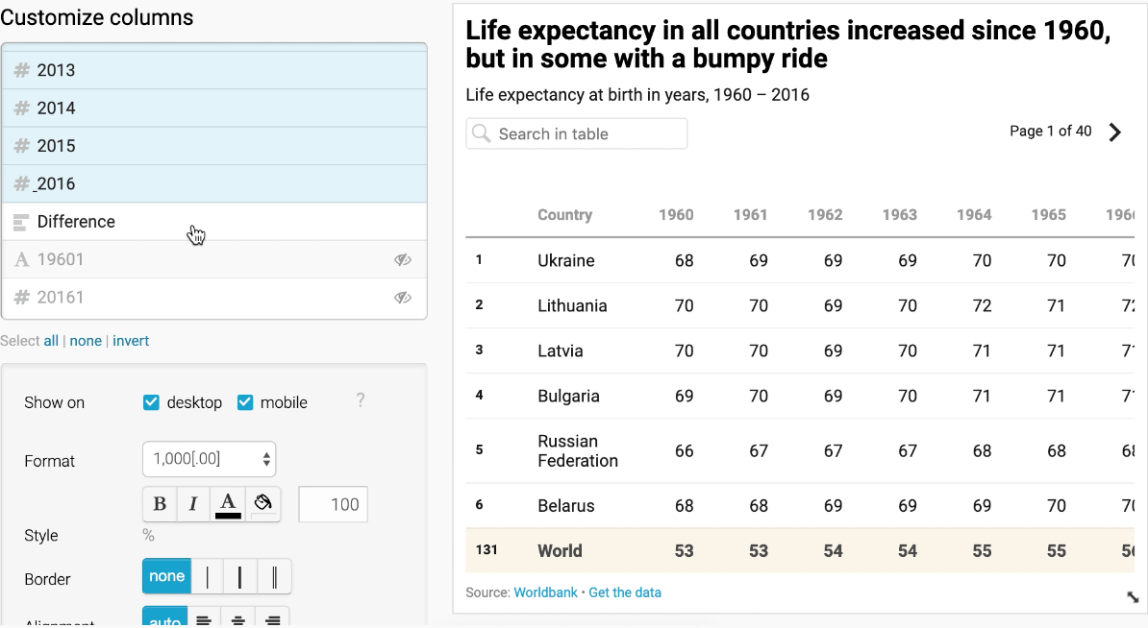This screenshot has height=628, width=1148.
Task: Click the resize handle at table corner
Action: tap(1133, 597)
